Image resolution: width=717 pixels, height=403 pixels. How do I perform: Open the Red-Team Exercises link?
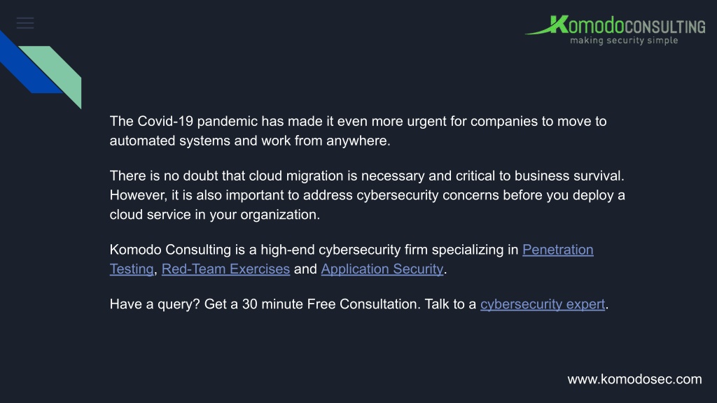pyautogui.click(x=226, y=269)
